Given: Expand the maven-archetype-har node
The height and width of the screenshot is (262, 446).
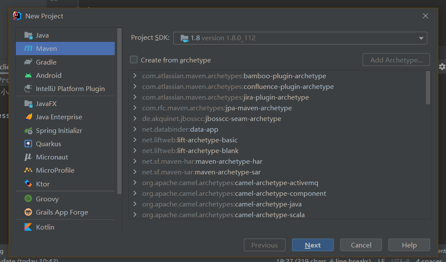Looking at the screenshot, I should coord(135,162).
